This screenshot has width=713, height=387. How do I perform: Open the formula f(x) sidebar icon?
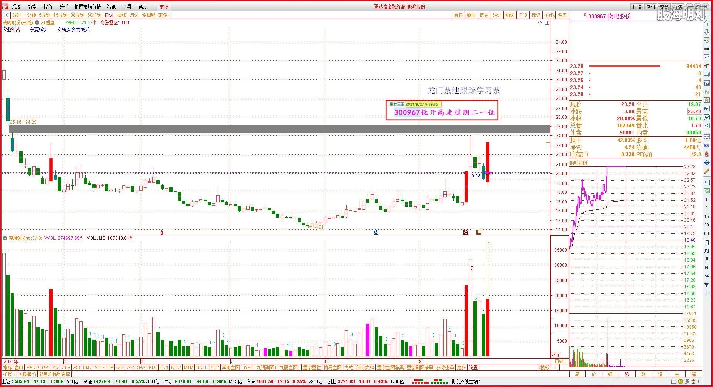(707, 117)
